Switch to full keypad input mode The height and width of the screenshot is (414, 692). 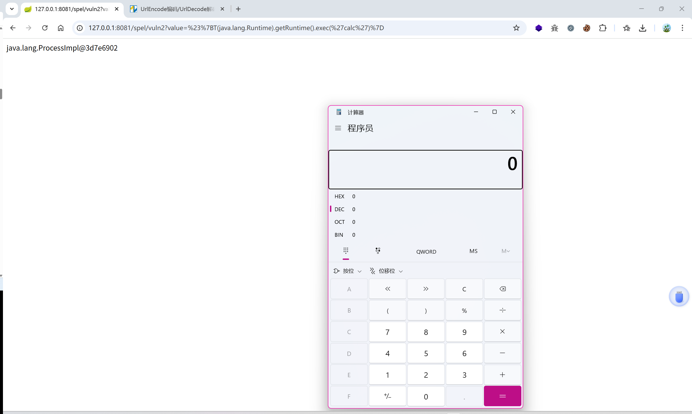[x=346, y=251]
